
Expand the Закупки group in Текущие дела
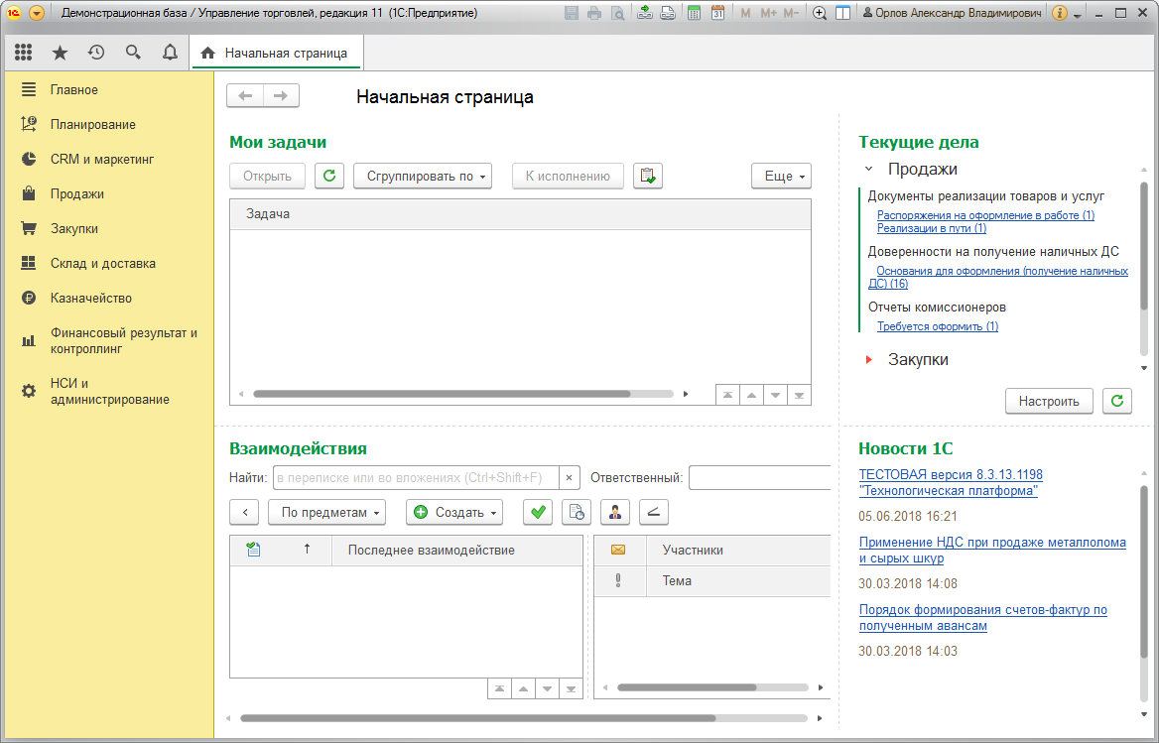[x=869, y=360]
